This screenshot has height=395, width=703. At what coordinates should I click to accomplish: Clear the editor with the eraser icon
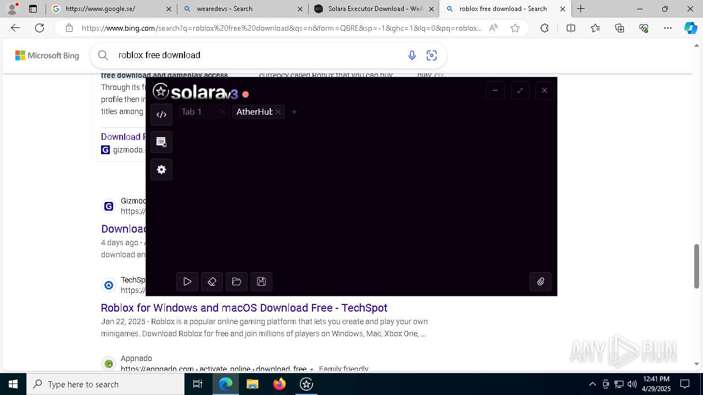pyautogui.click(x=212, y=281)
